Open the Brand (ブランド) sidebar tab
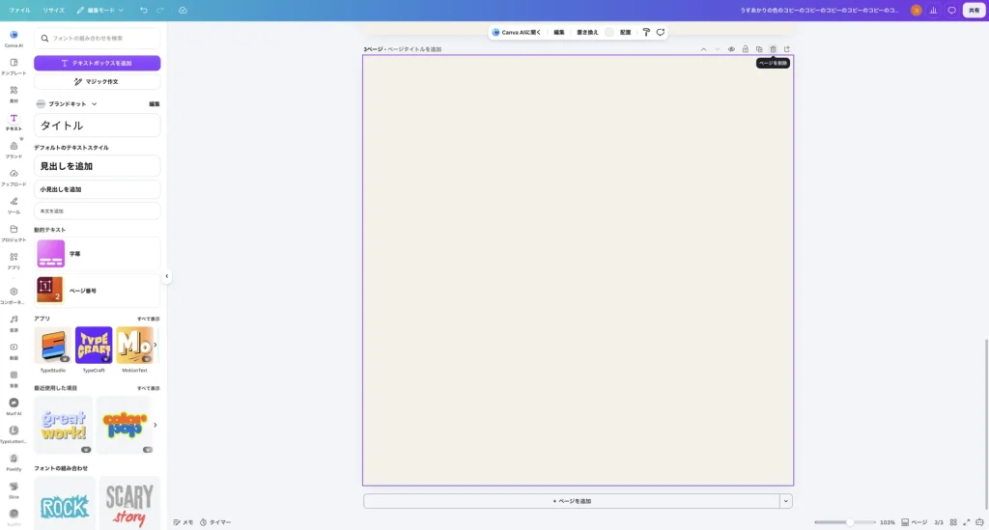 tap(14, 150)
